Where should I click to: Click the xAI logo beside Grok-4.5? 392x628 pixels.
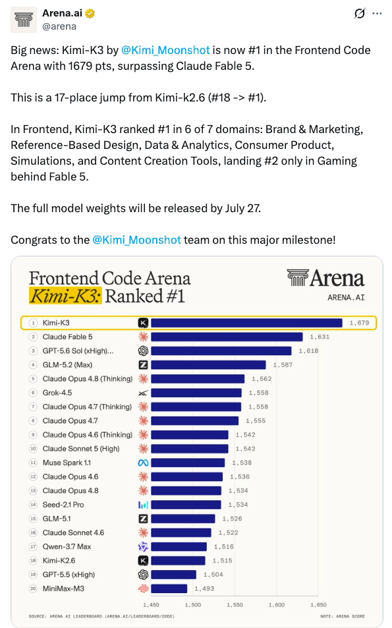(x=143, y=393)
